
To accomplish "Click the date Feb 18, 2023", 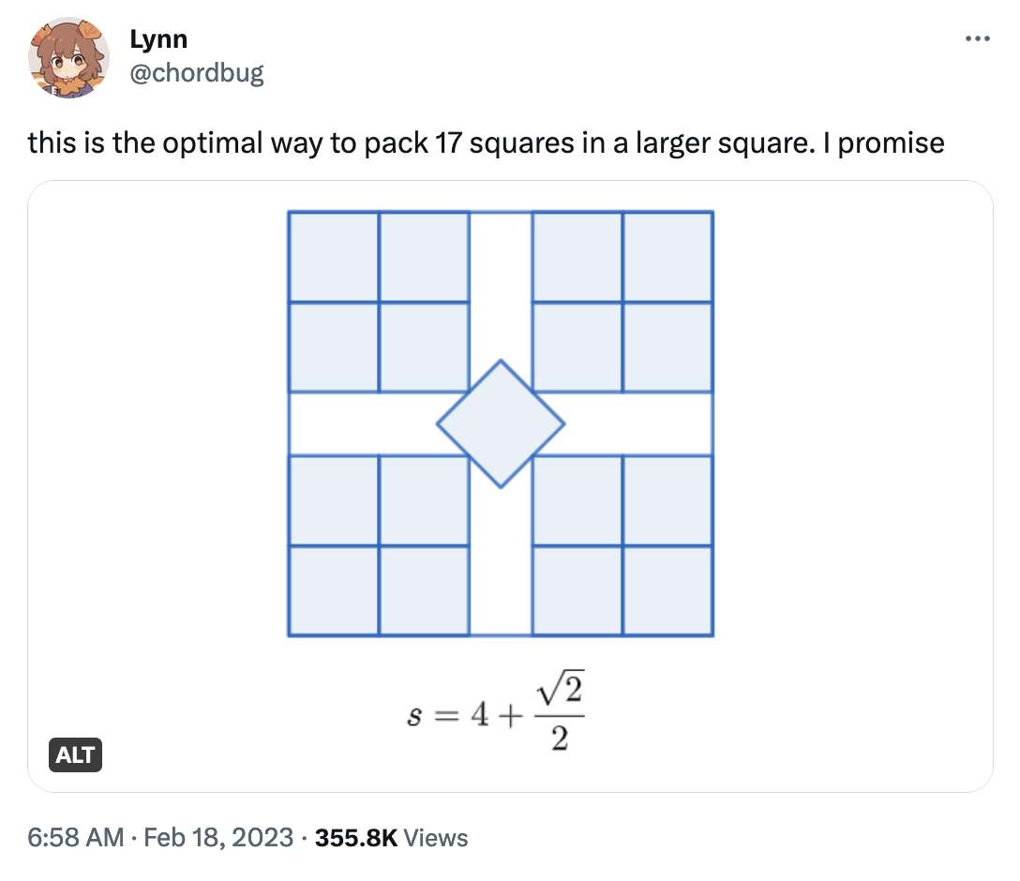I will [x=216, y=838].
